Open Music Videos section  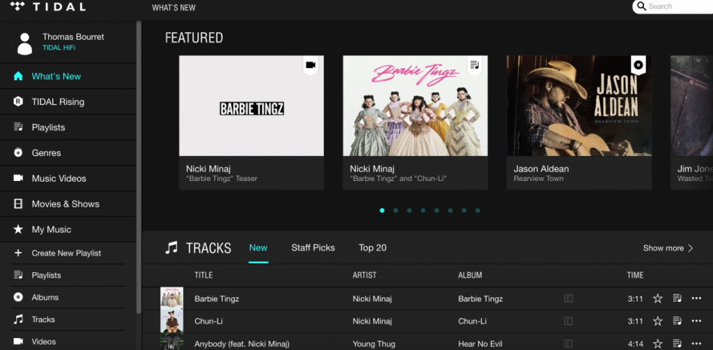click(58, 178)
